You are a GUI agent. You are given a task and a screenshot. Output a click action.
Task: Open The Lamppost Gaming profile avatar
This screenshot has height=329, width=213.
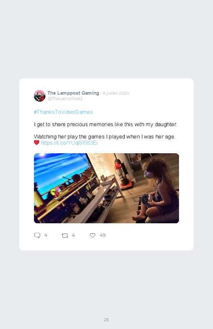pos(40,96)
